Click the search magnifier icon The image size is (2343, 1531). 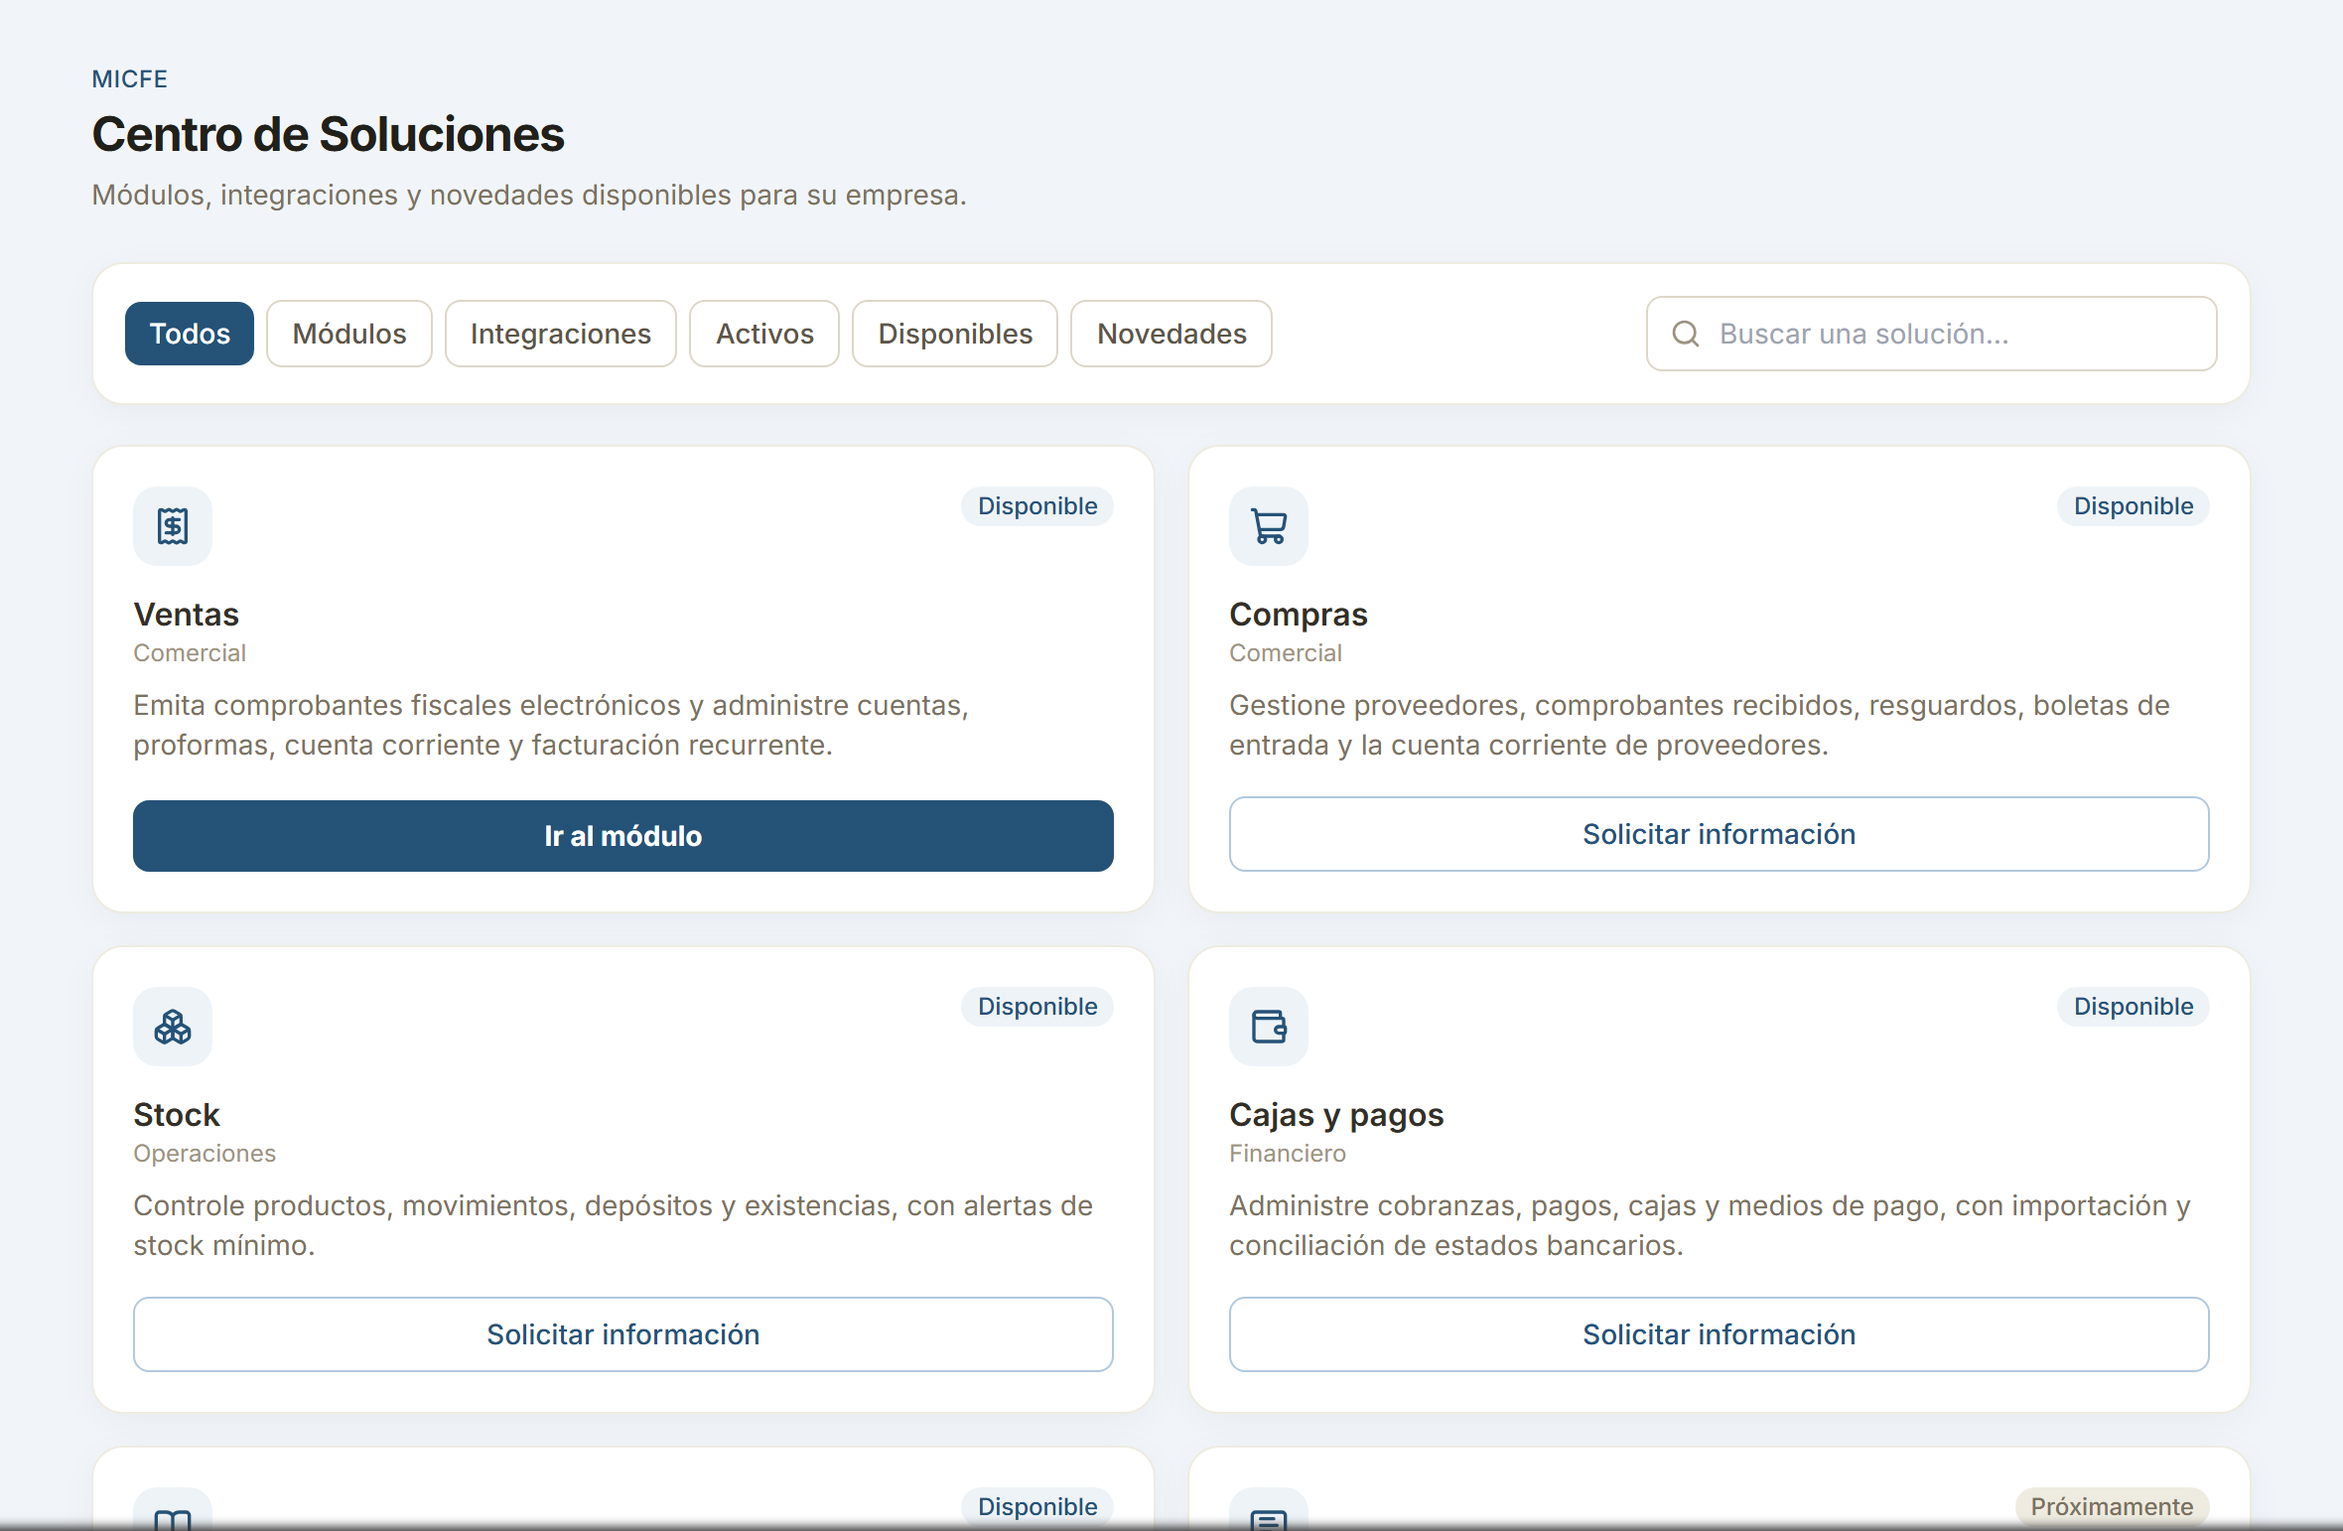(1686, 334)
